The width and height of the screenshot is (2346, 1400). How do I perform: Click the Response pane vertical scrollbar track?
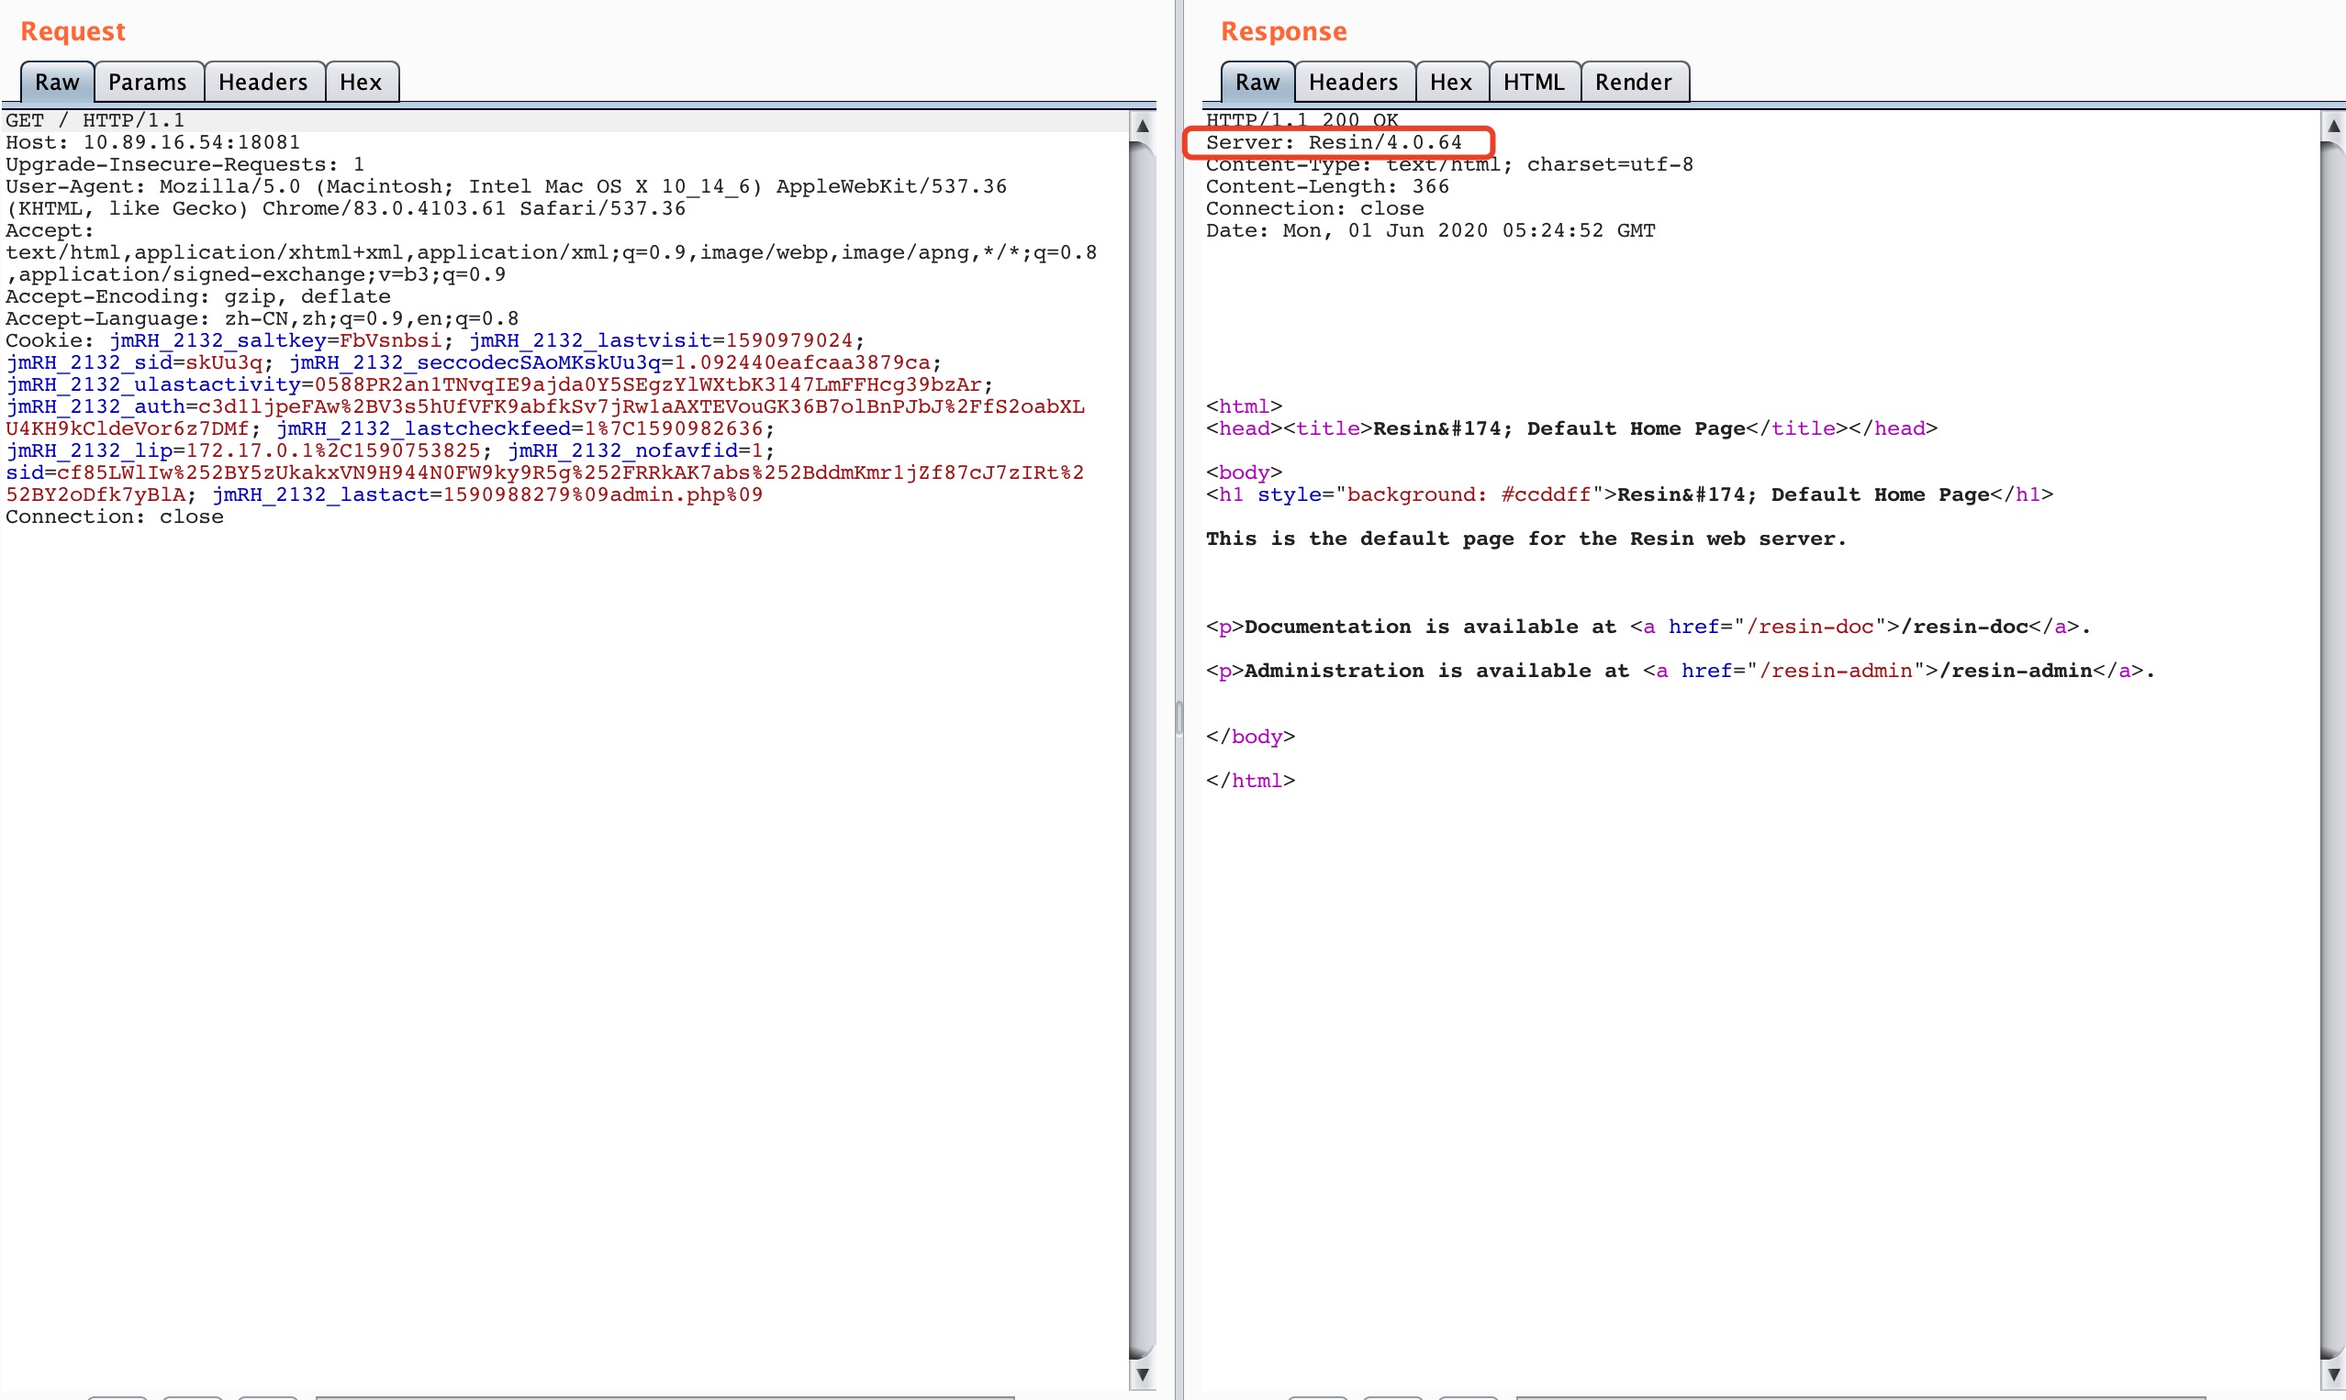pyautogui.click(x=2332, y=755)
